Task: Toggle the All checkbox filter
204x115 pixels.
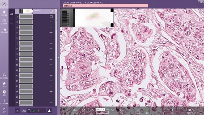Action: 29,111
